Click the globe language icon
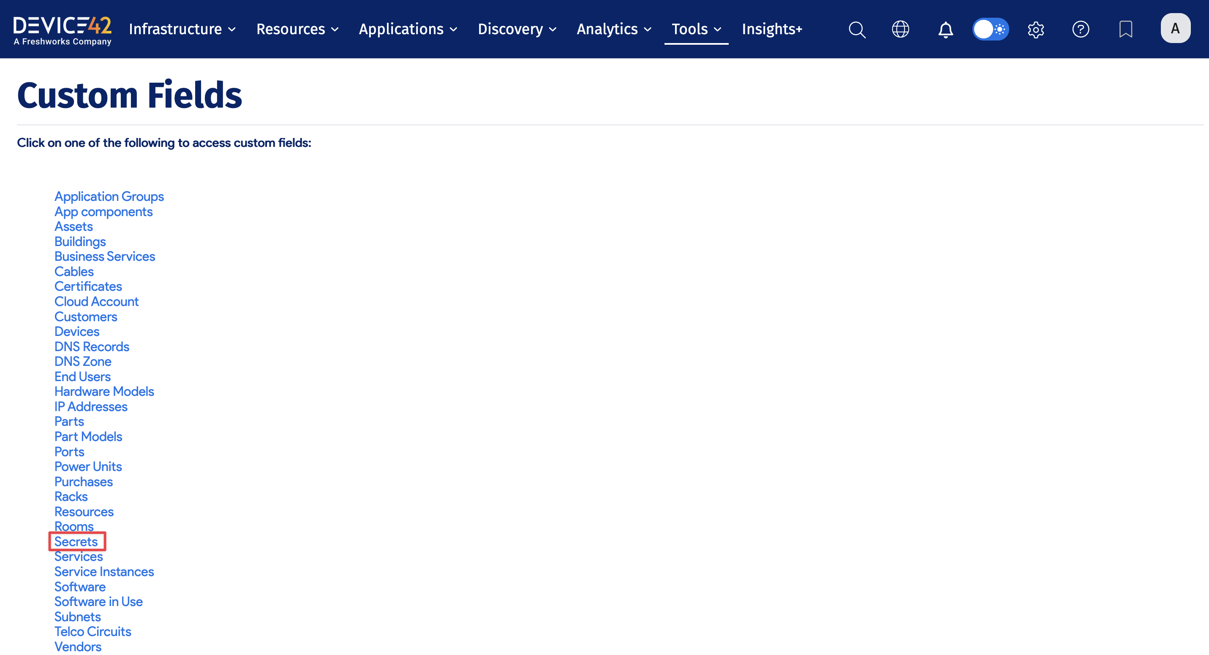Viewport: 1209px width, 655px height. point(900,29)
